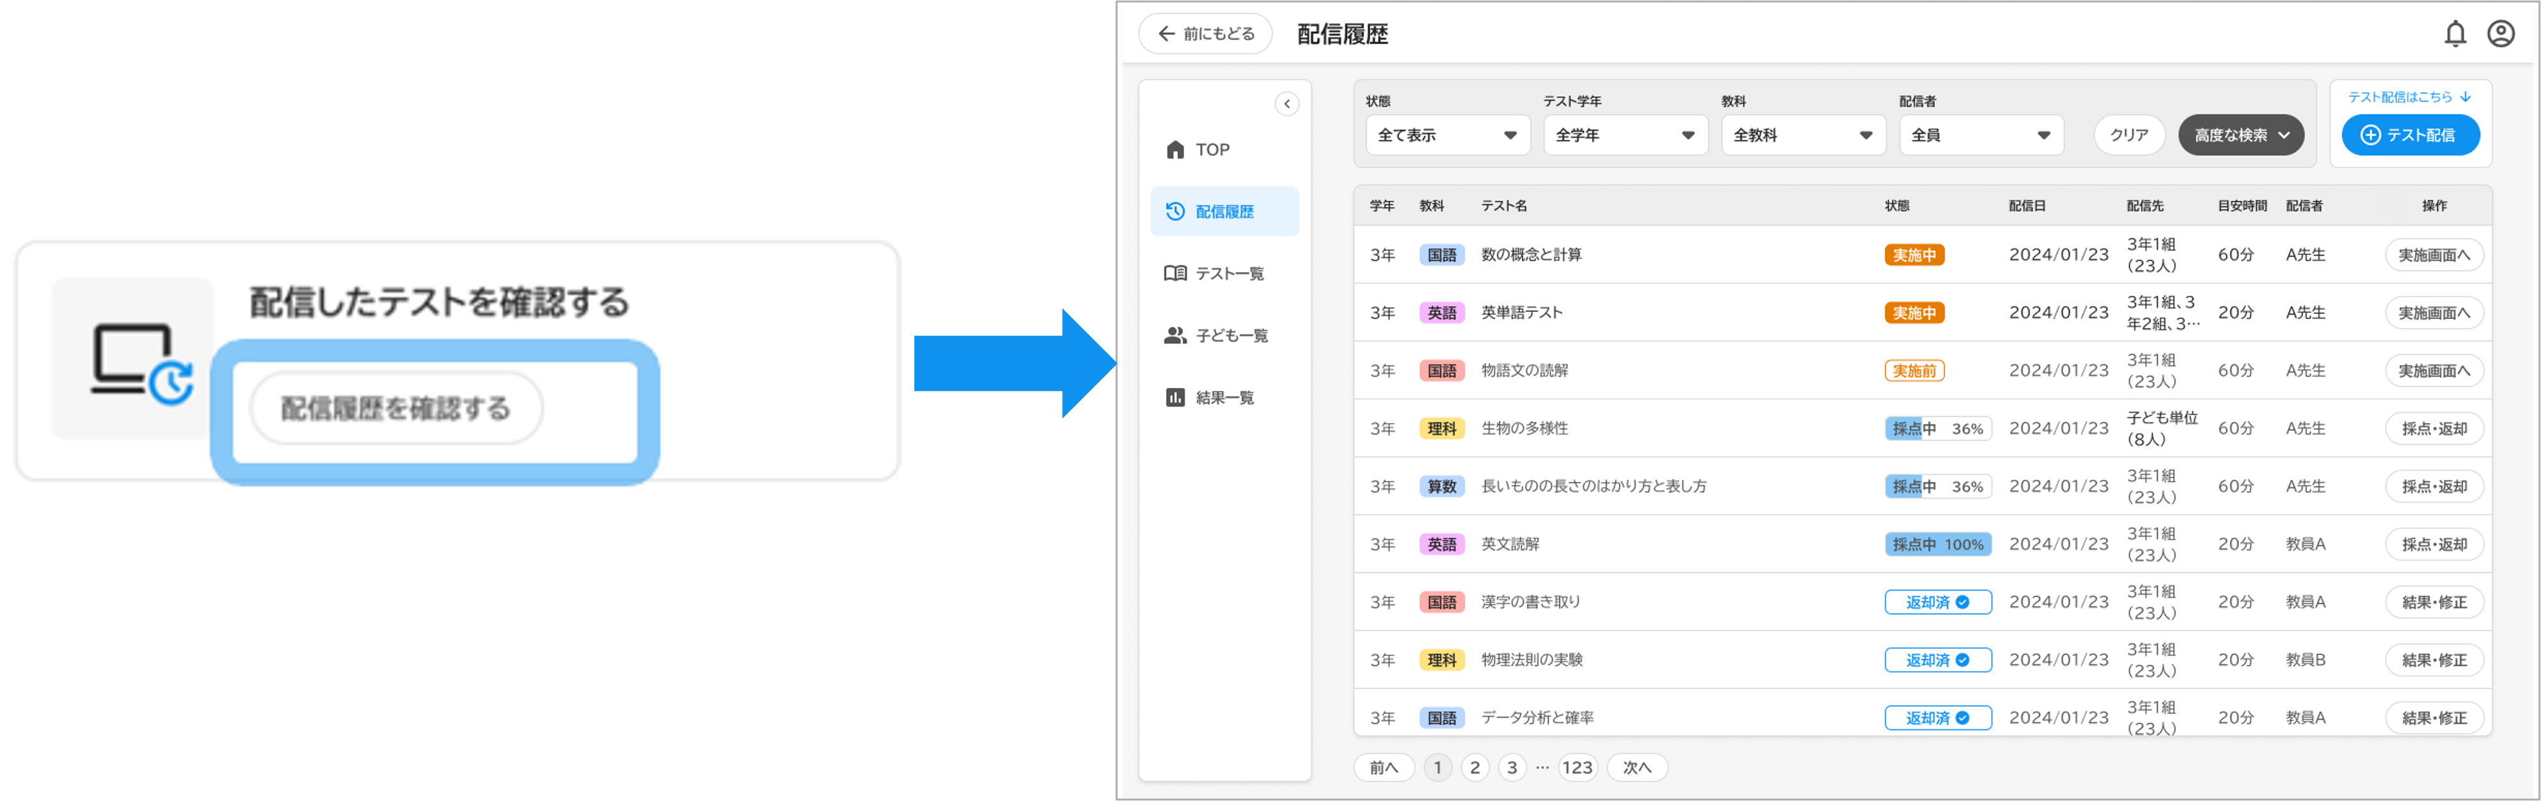The width and height of the screenshot is (2541, 801).
Task: Expand the 高度な検索 advanced search panel
Action: [2240, 136]
